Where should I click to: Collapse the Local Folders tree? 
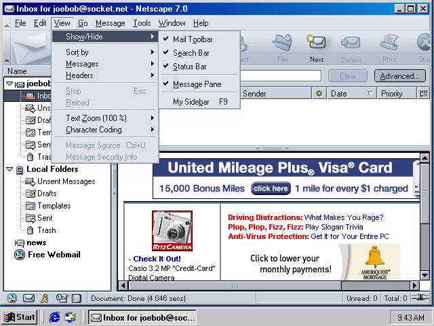point(9,169)
